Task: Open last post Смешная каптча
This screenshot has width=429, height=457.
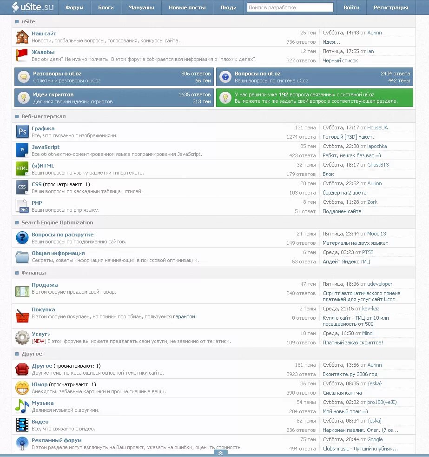Action: point(342,393)
